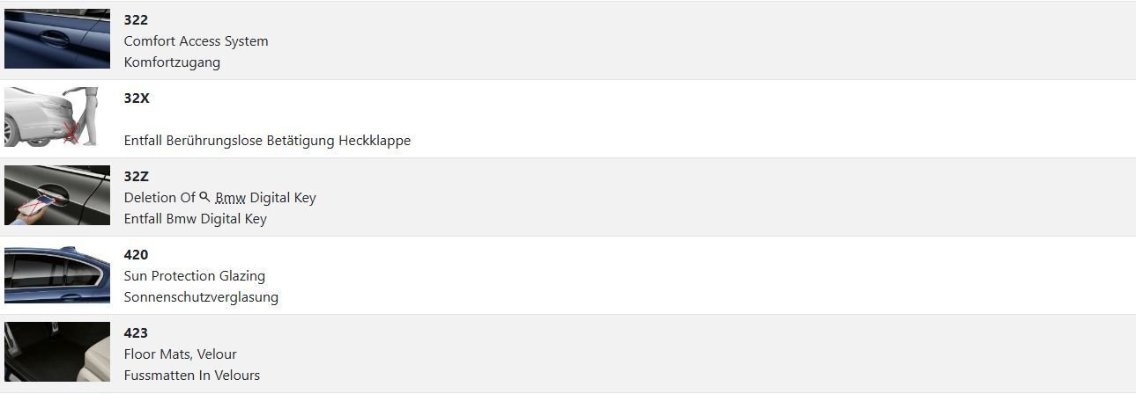The image size is (1136, 394).
Task: Click the Sun Protection Glazing text
Action: (x=195, y=276)
